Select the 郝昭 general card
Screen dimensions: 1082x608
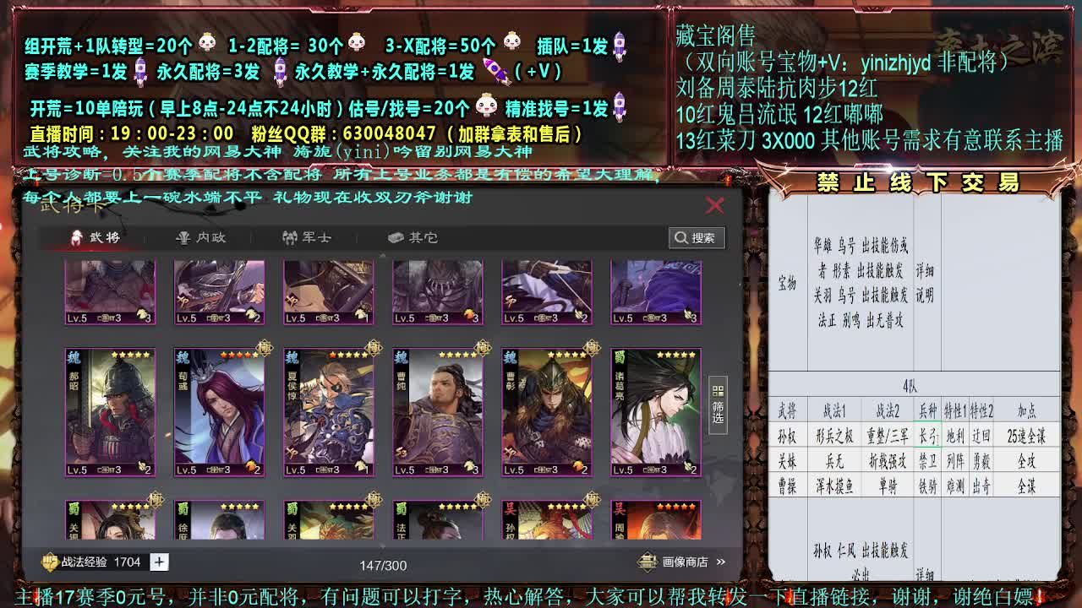coord(110,413)
